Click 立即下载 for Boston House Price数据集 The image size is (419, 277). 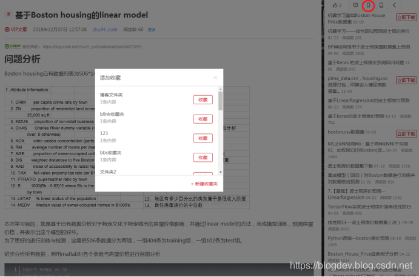click(406, 18)
